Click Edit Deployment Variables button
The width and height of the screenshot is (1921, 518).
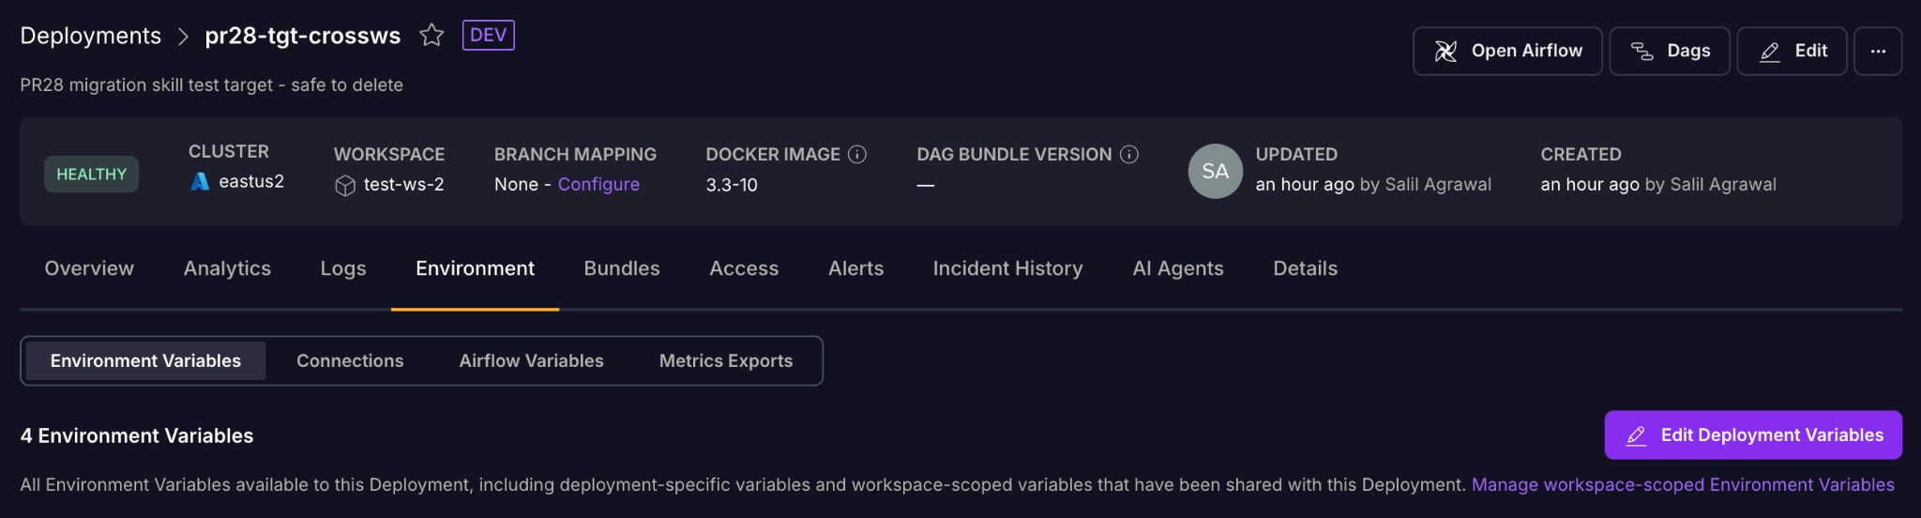click(1753, 434)
